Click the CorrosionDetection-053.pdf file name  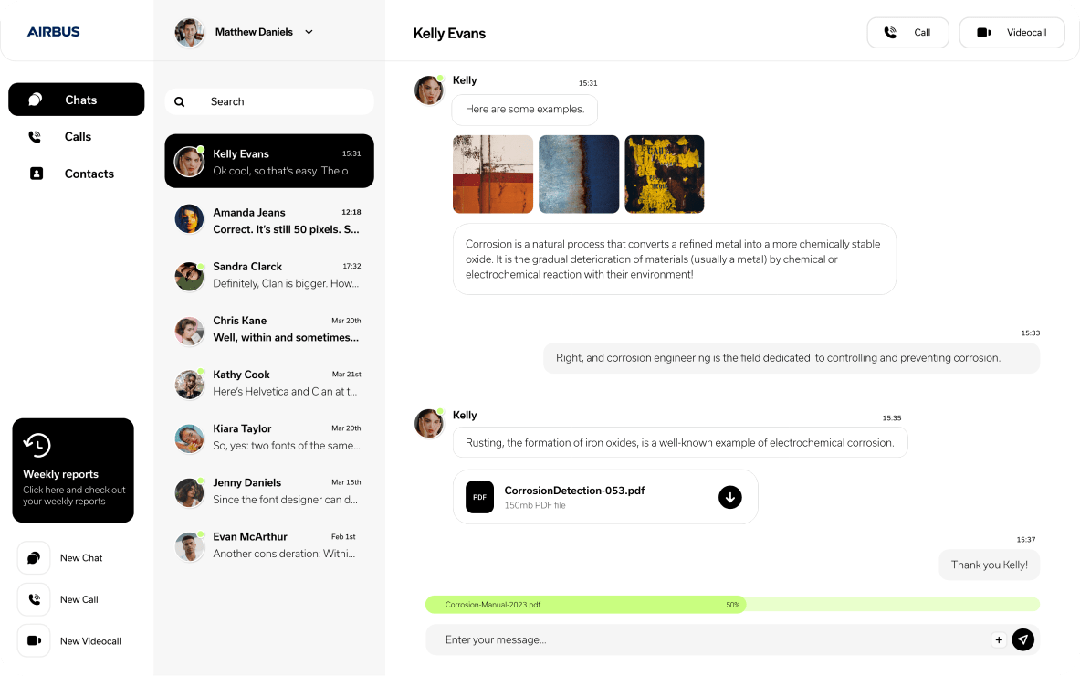click(x=574, y=491)
